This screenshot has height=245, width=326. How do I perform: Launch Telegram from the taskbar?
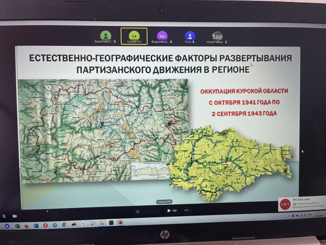click(55, 225)
